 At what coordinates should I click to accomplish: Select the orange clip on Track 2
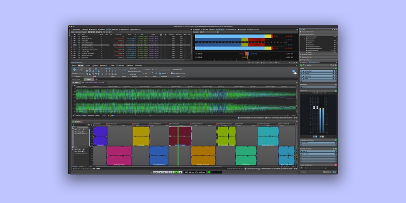tap(203, 155)
